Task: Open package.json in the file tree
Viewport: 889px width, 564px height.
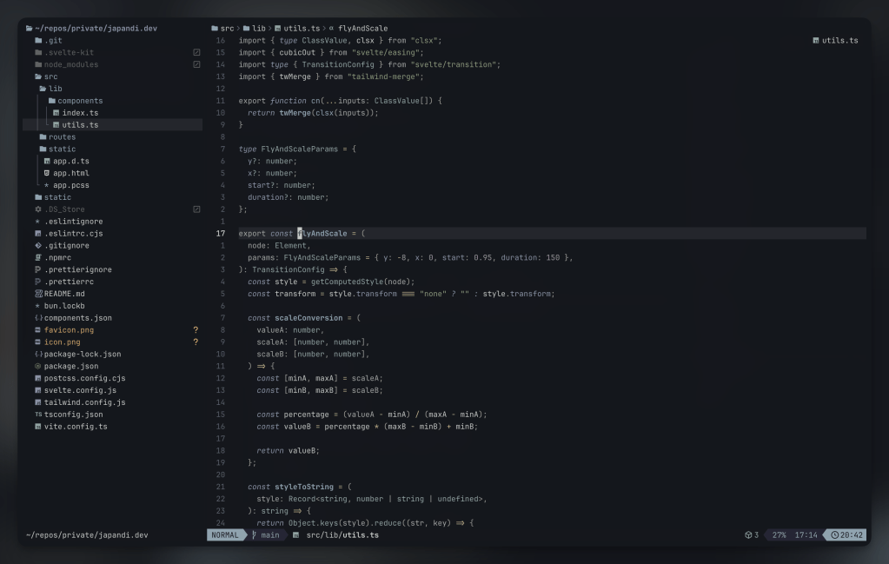Action: [x=71, y=366]
